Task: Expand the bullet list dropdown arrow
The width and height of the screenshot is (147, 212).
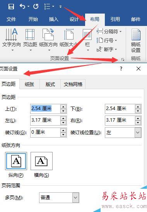Action: point(53,6)
